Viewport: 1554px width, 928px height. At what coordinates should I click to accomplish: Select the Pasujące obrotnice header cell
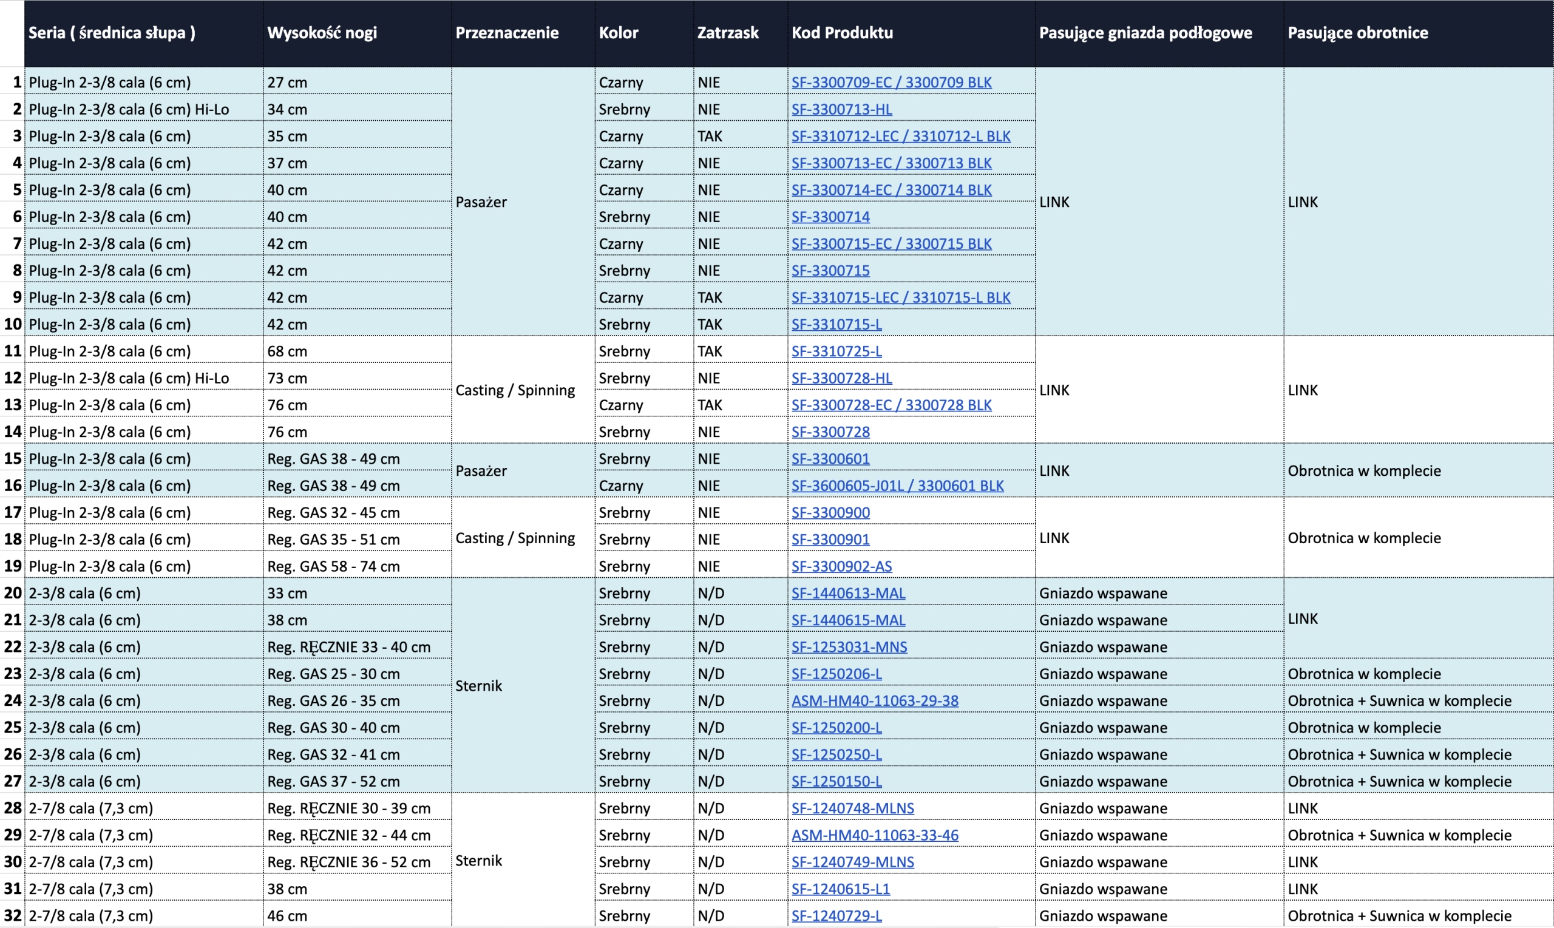tap(1357, 33)
